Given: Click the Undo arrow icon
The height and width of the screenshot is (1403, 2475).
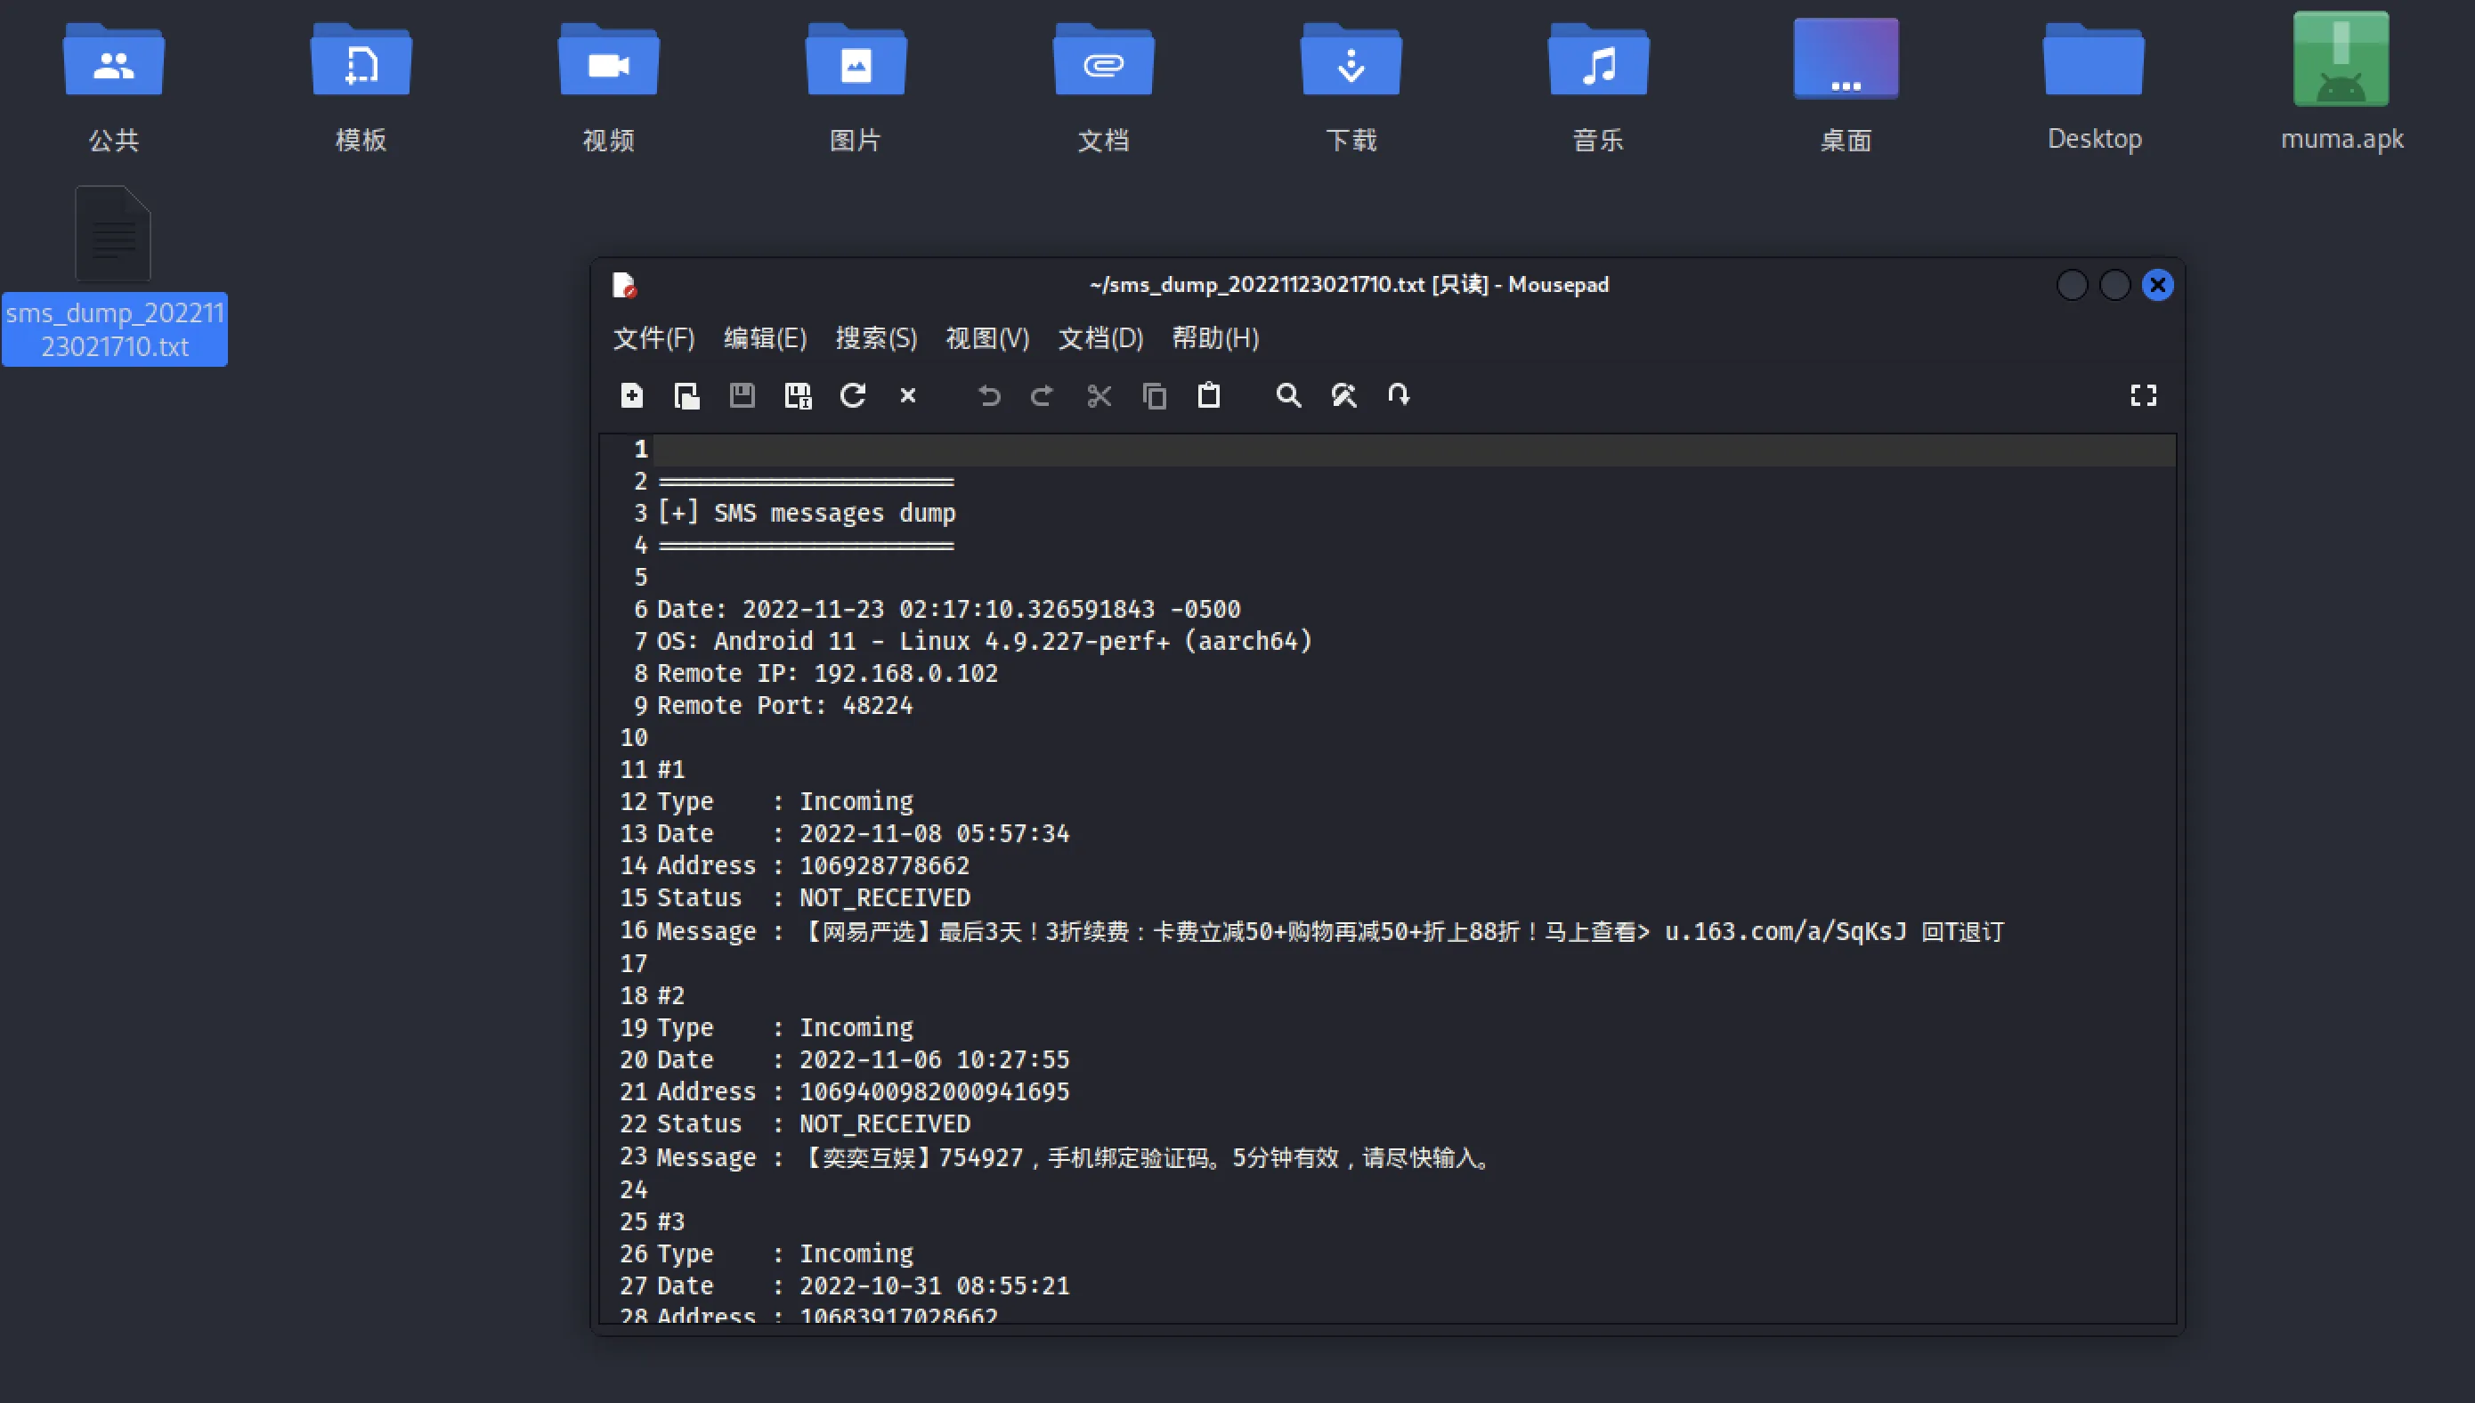Looking at the screenshot, I should (988, 395).
